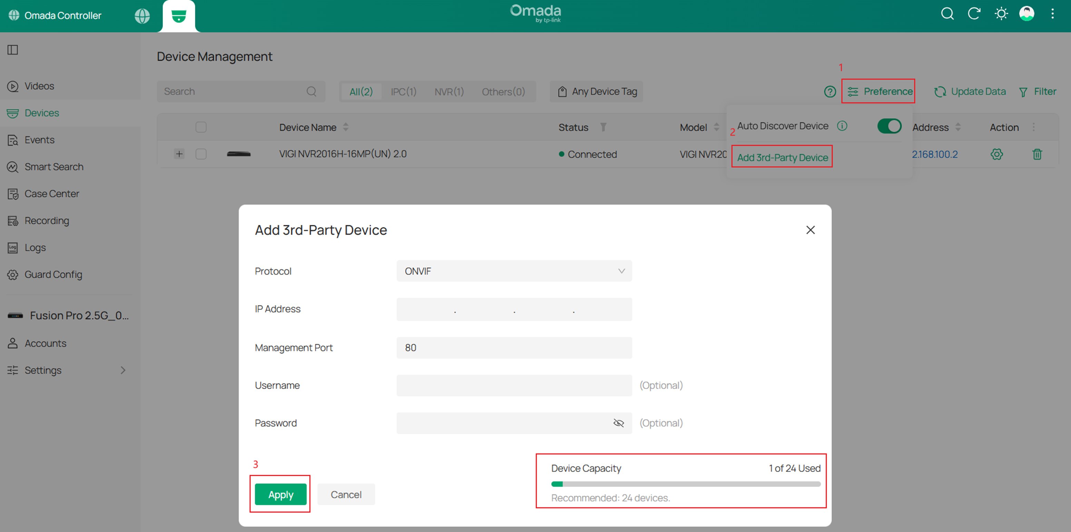The height and width of the screenshot is (532, 1071).
Task: Click Add 3rd-Party Device link
Action: click(783, 157)
